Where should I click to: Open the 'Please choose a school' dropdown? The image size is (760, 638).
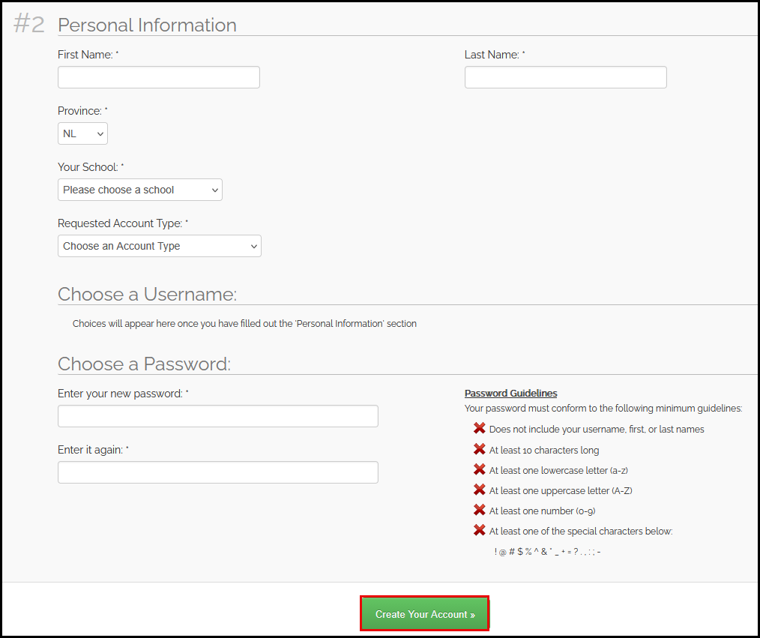pos(139,190)
